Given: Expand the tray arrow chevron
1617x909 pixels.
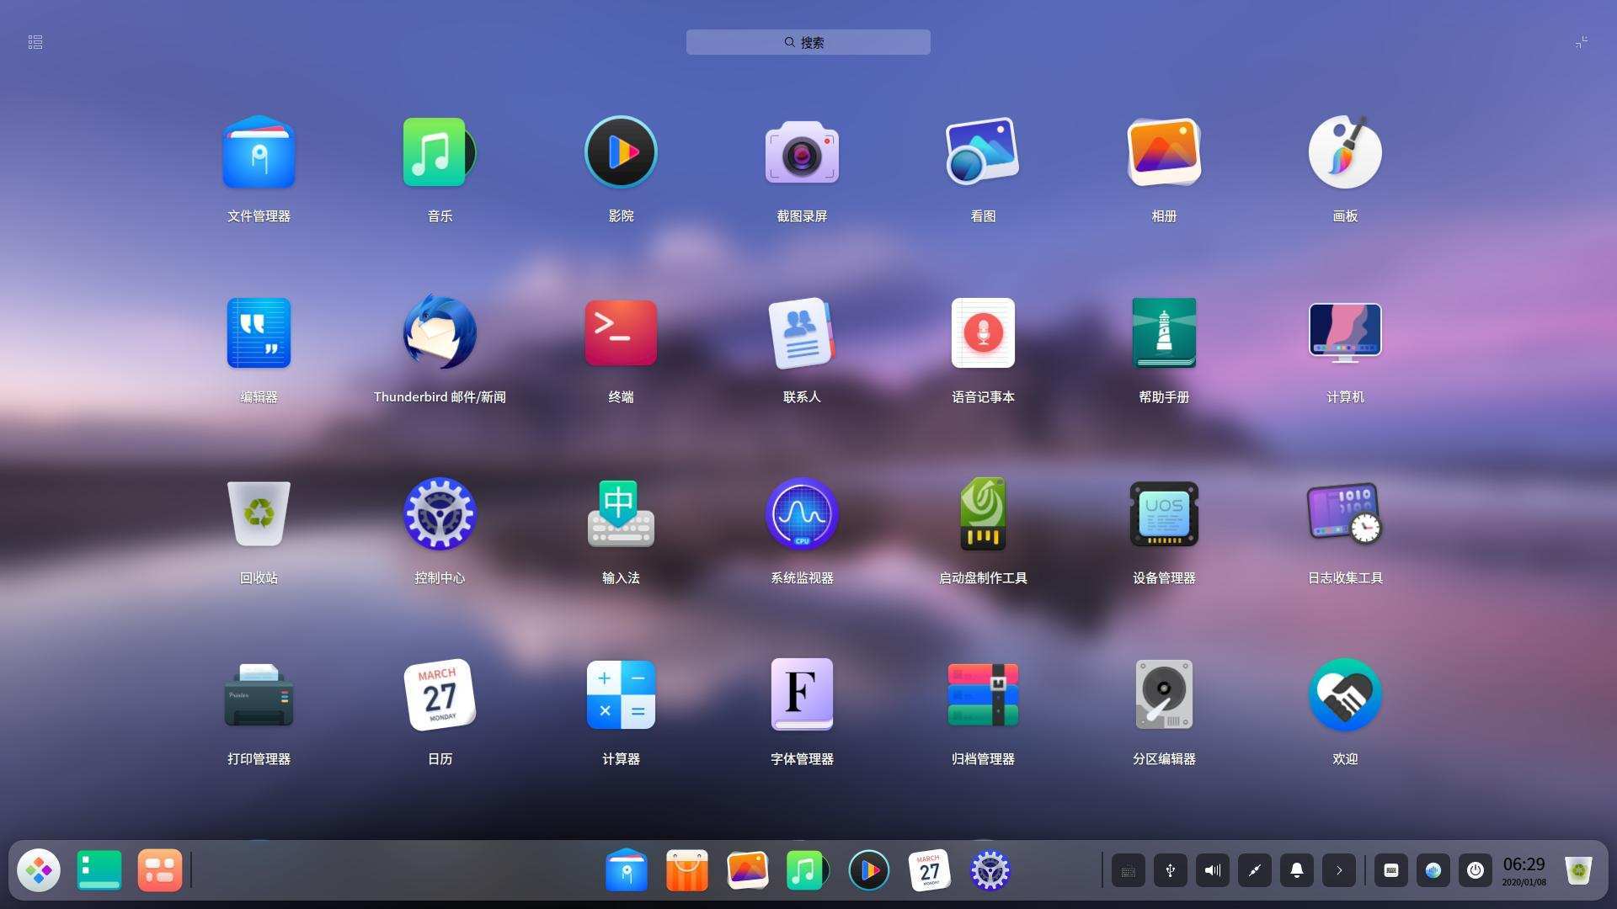Looking at the screenshot, I should pyautogui.click(x=1339, y=870).
